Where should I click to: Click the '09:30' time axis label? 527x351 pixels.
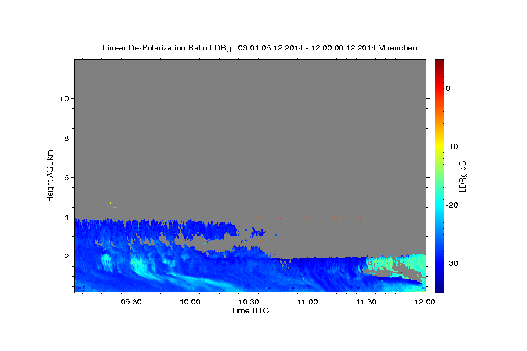click(x=131, y=302)
